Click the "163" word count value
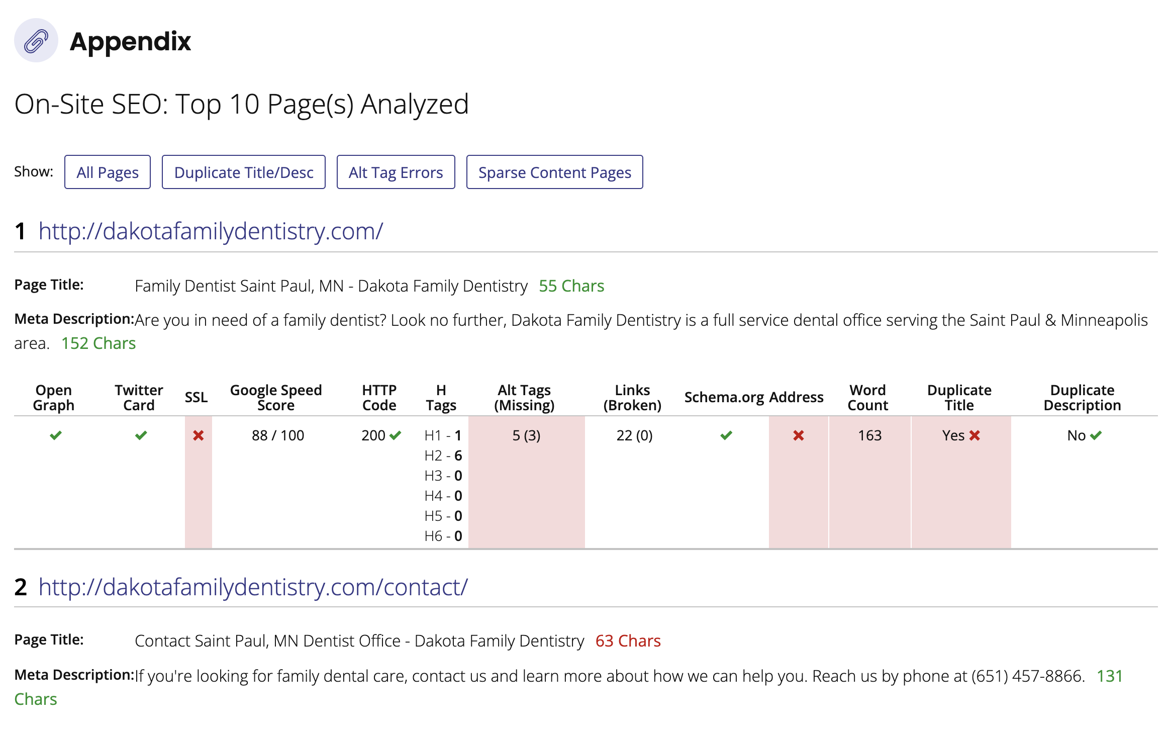Viewport: 1172px width, 729px height. click(x=869, y=435)
